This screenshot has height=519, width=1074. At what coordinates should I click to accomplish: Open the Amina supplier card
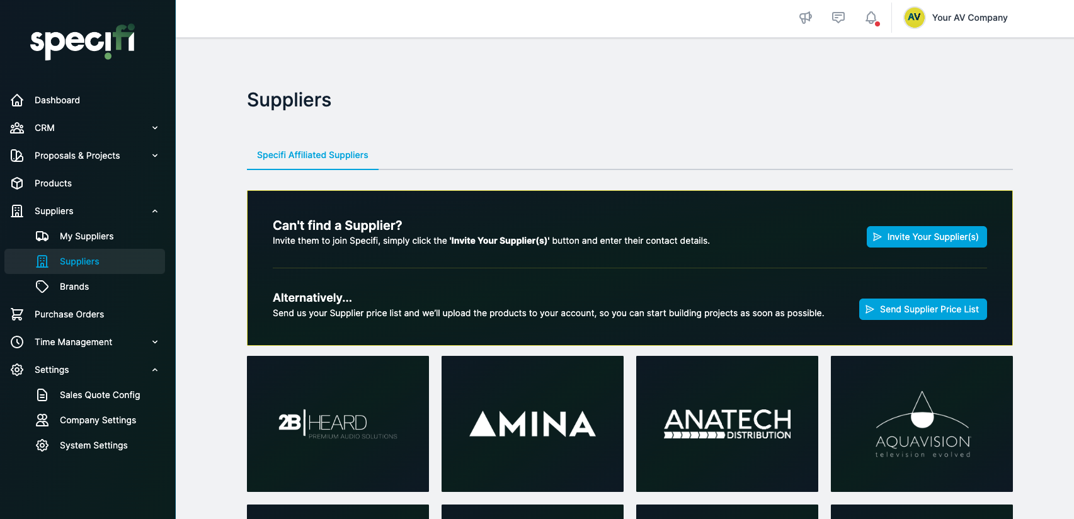(x=532, y=424)
